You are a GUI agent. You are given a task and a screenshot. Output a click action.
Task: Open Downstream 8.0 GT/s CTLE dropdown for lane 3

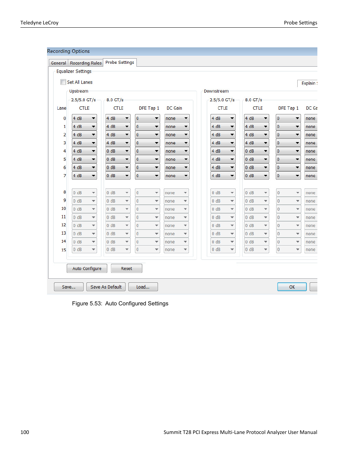point(256,143)
